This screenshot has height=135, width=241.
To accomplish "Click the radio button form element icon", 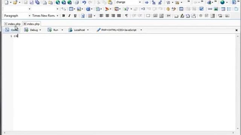I will [x=201, y=16].
